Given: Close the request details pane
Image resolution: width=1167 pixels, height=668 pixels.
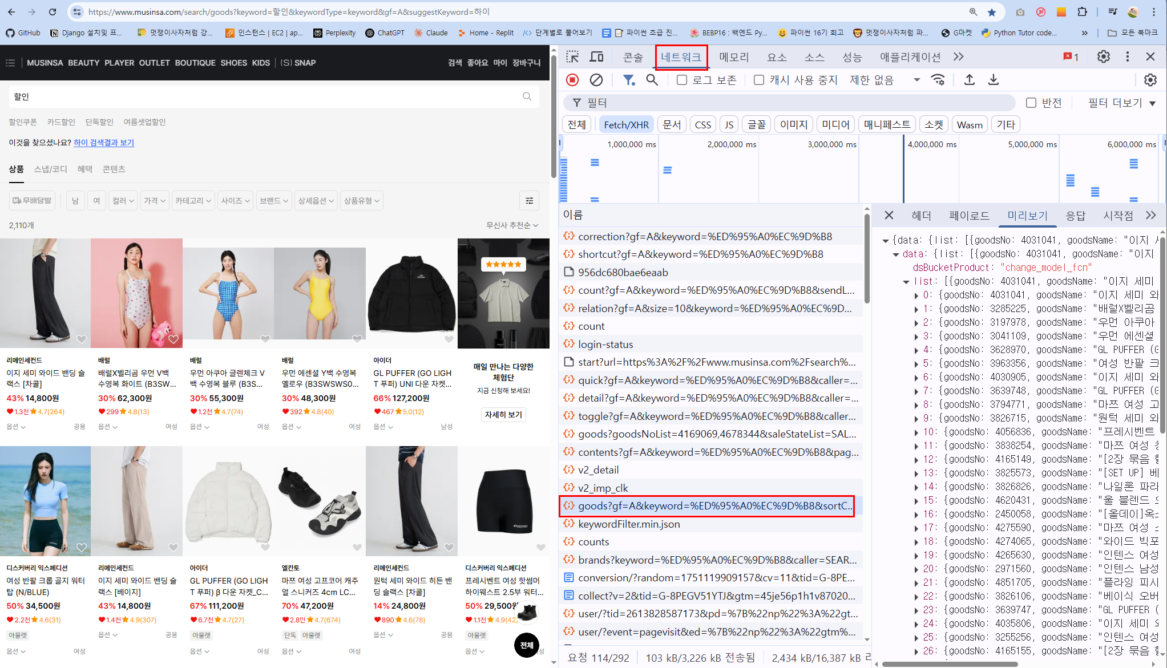Looking at the screenshot, I should point(889,215).
